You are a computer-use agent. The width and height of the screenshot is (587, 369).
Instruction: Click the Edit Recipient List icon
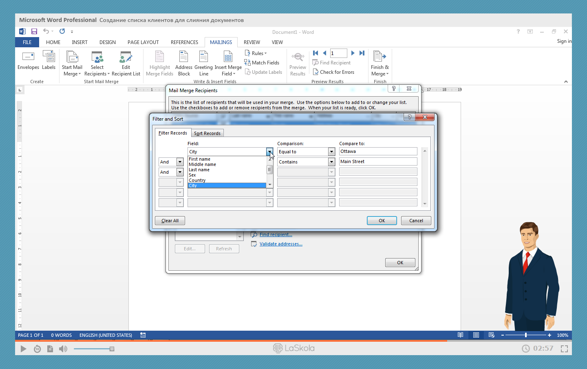pyautogui.click(x=126, y=57)
